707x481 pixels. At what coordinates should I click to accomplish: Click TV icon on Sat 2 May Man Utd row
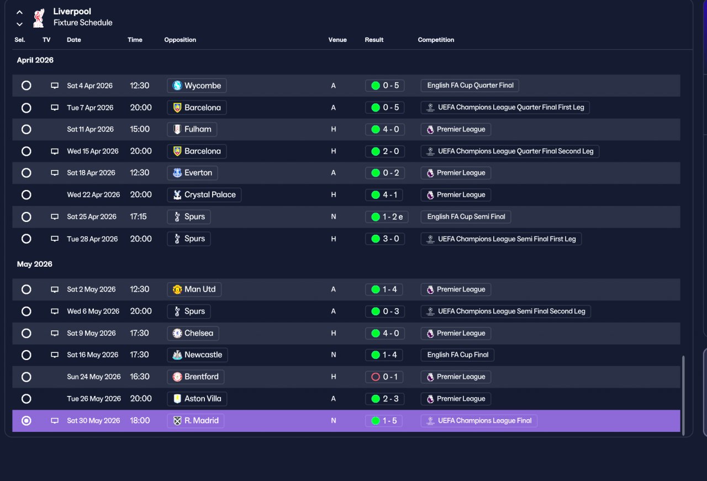[x=55, y=289]
